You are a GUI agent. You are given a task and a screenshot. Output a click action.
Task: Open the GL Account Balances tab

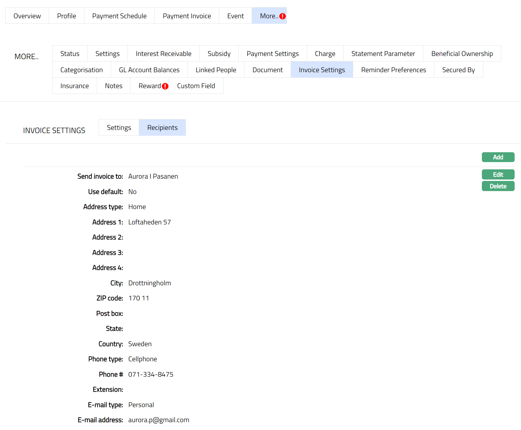tap(149, 70)
